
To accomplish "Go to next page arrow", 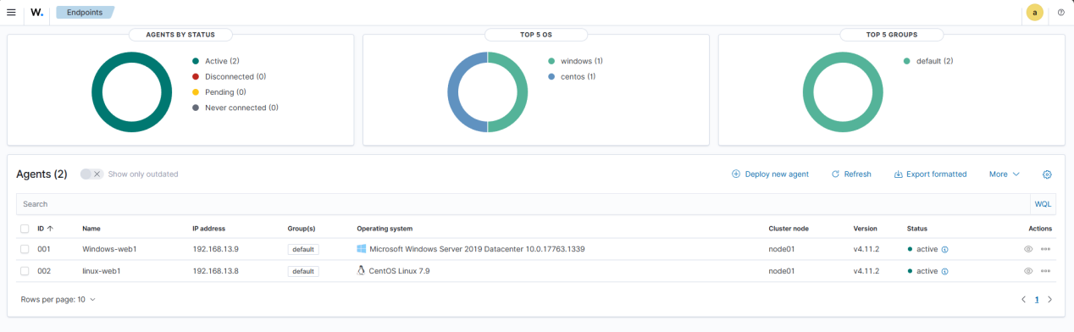I will tap(1050, 299).
